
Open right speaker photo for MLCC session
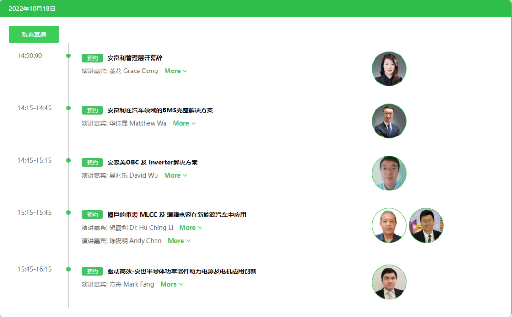(426, 226)
